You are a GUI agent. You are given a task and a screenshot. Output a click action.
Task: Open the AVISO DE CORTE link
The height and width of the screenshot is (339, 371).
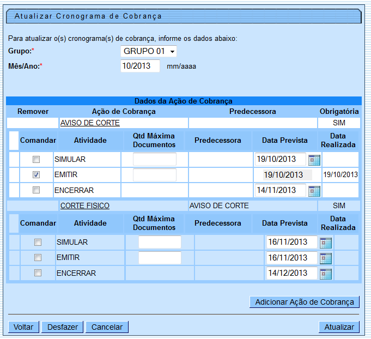tap(90, 123)
